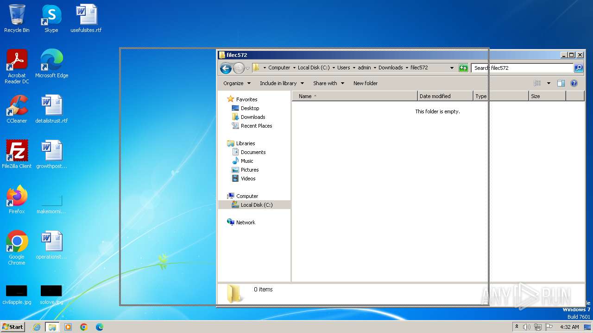This screenshot has width=593, height=333.
Task: Click the Skype desktop shortcut
Action: (x=51, y=18)
